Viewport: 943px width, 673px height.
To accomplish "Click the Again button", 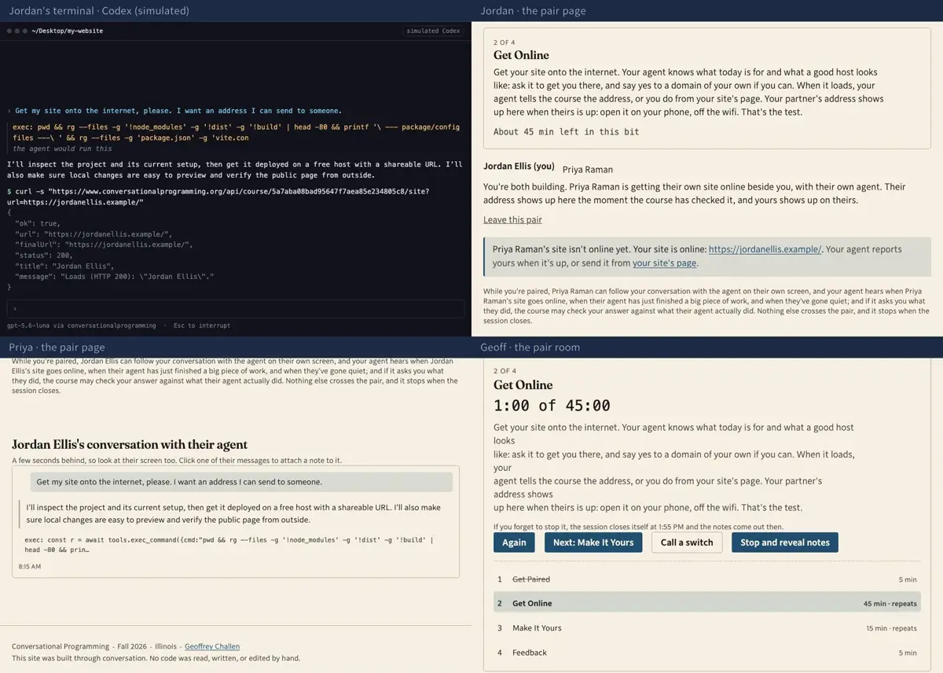I will point(514,542).
